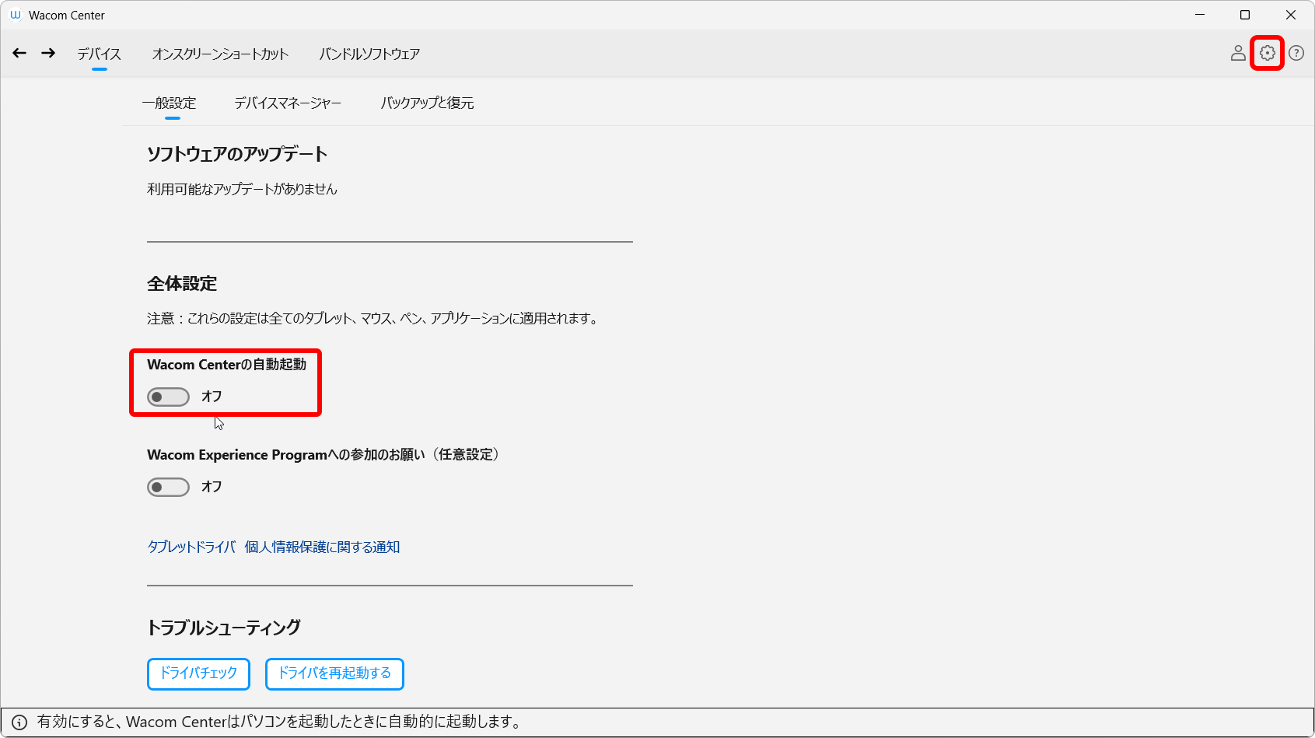Select the バックアップと復元 sub-tab

pos(427,103)
